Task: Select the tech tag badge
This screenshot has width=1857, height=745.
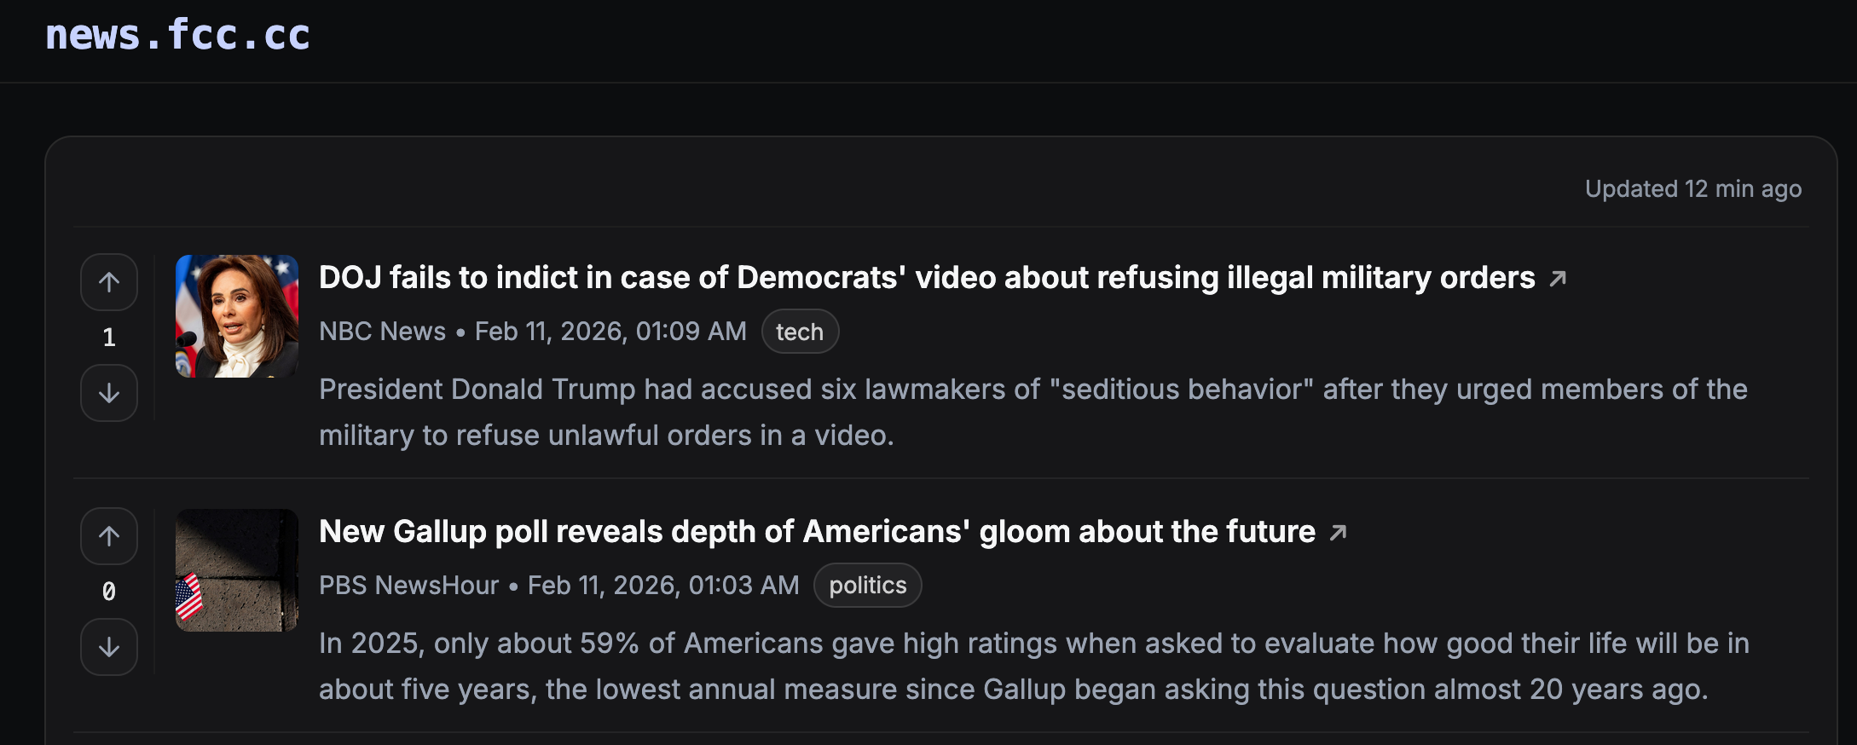Action: (x=799, y=332)
